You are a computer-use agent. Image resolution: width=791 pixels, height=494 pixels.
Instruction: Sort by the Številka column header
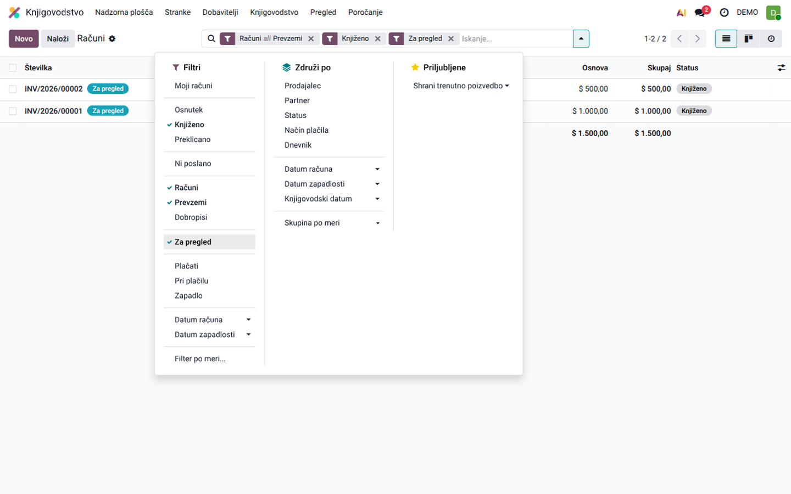click(x=38, y=68)
